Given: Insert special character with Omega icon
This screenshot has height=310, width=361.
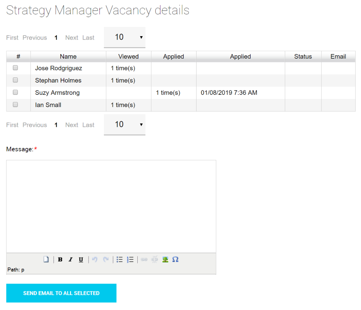Looking at the screenshot, I should tap(175, 259).
